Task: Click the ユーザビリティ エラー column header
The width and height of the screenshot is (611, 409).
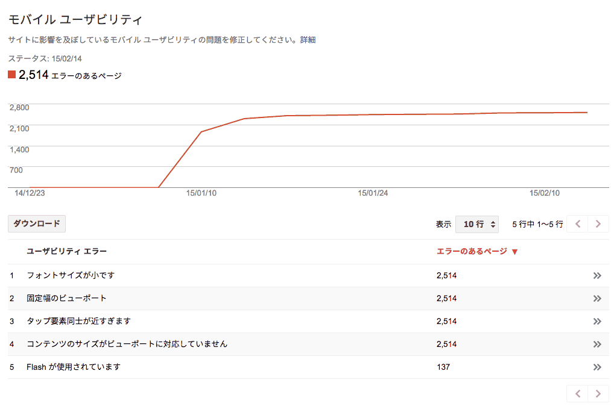Action: 66,251
